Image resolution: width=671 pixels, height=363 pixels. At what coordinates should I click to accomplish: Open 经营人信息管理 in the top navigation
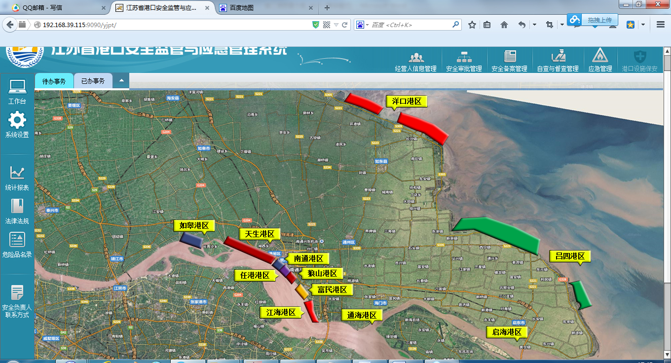[416, 61]
